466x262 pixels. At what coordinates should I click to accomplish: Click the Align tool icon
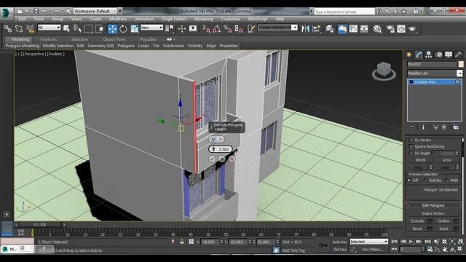click(316, 29)
